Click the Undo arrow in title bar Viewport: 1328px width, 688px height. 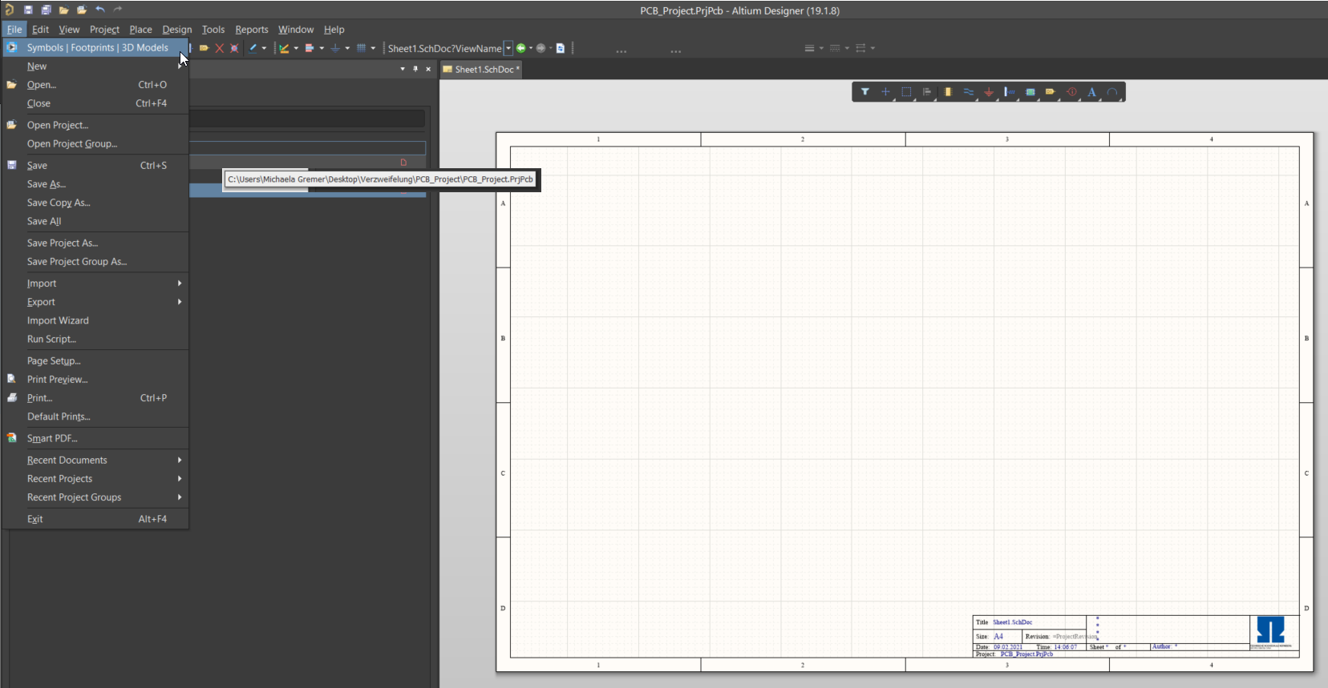pyautogui.click(x=100, y=10)
